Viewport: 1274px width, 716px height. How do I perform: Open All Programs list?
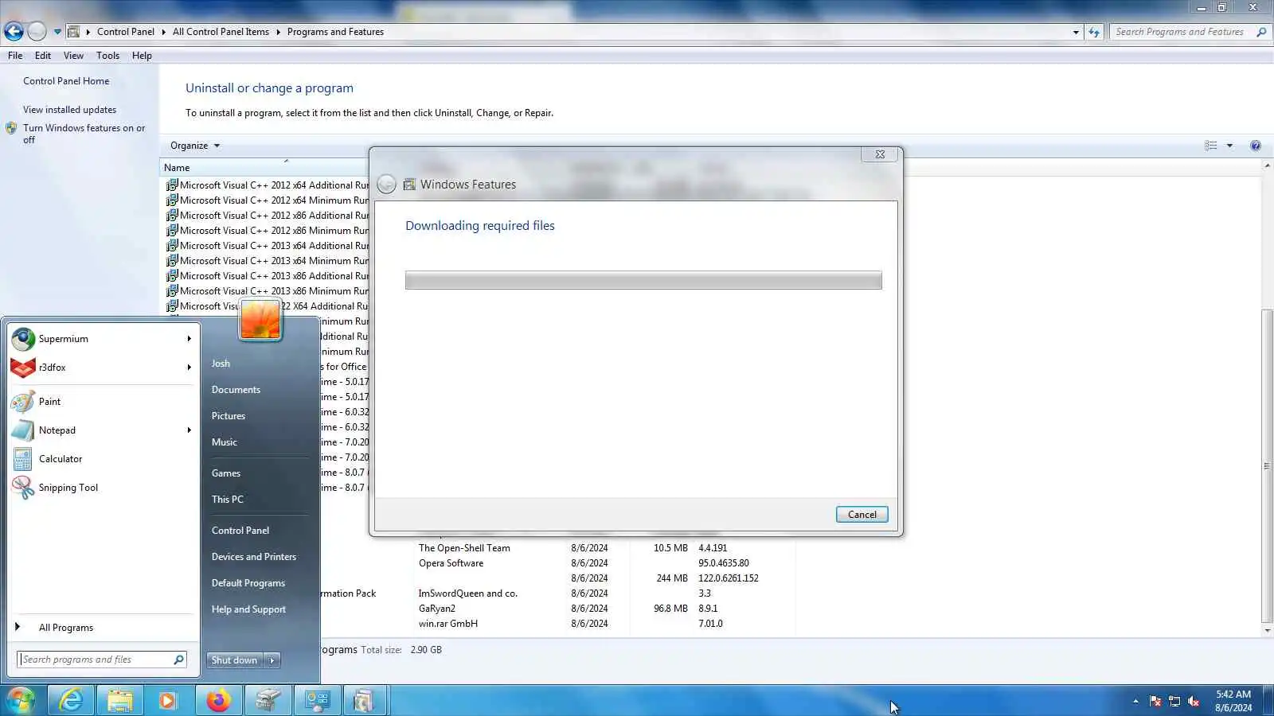point(65,628)
